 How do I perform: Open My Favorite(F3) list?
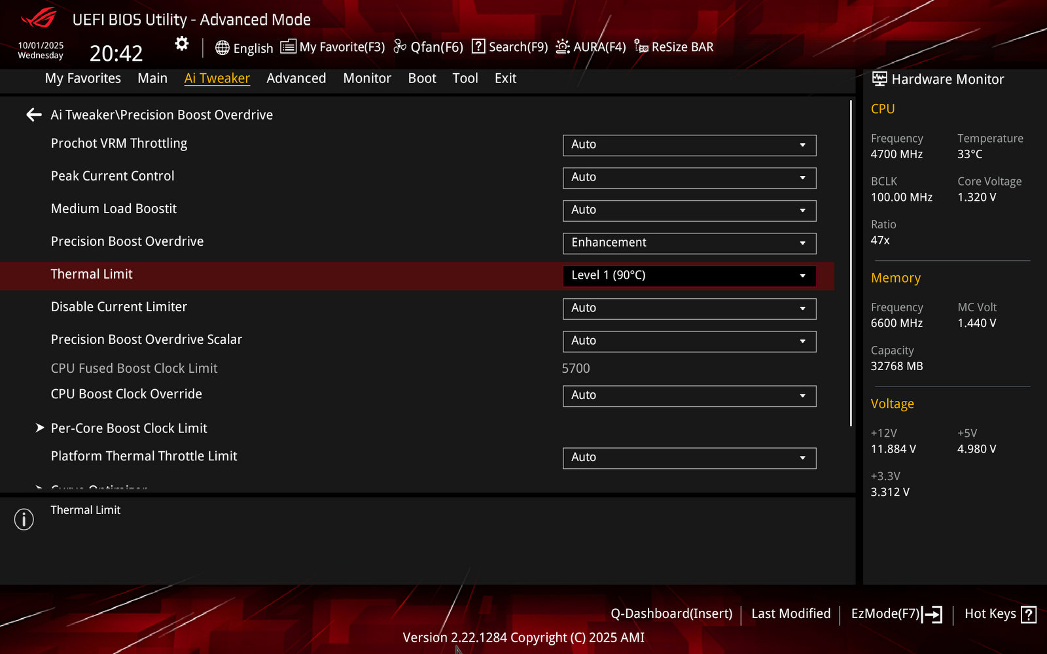[x=332, y=47]
